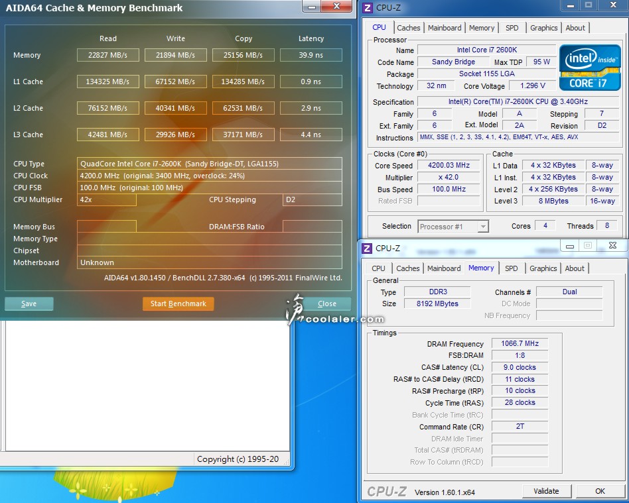Screen dimensions: 629x503
Task: Minimize the lower CPU-Z Memory window
Action: (570, 246)
